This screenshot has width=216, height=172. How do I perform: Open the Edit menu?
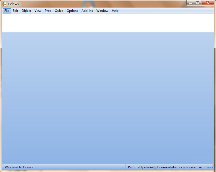[15, 11]
